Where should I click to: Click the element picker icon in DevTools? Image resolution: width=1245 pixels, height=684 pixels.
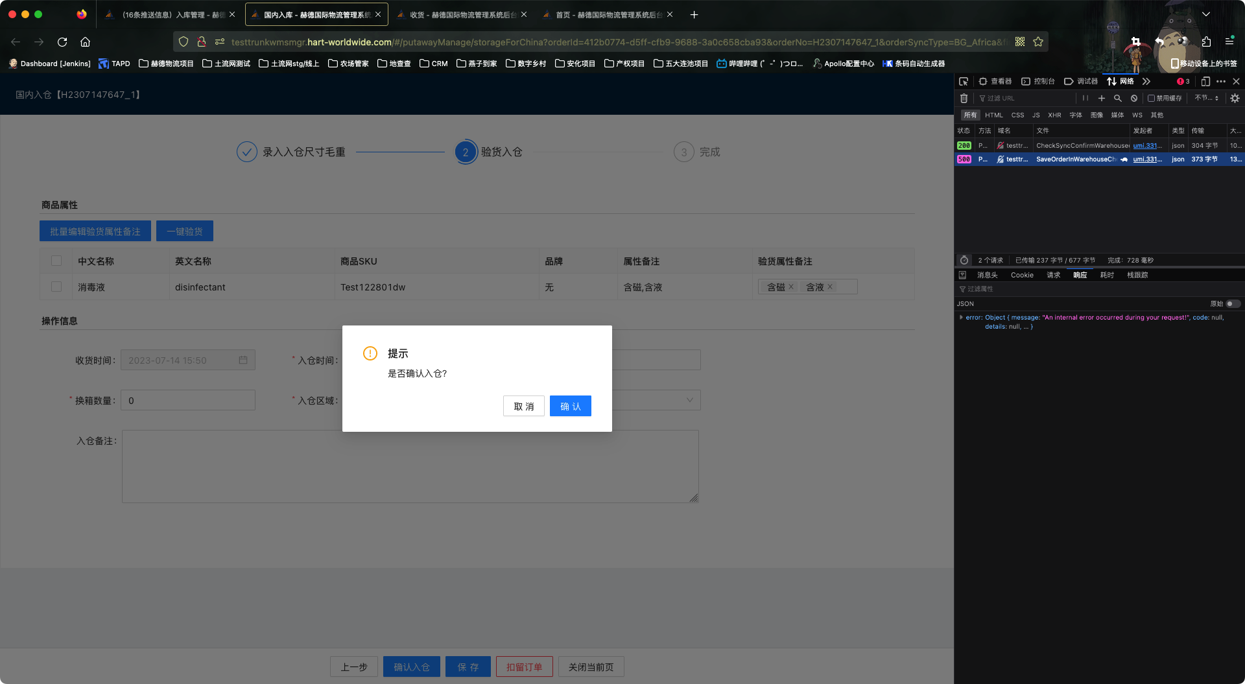pos(964,81)
